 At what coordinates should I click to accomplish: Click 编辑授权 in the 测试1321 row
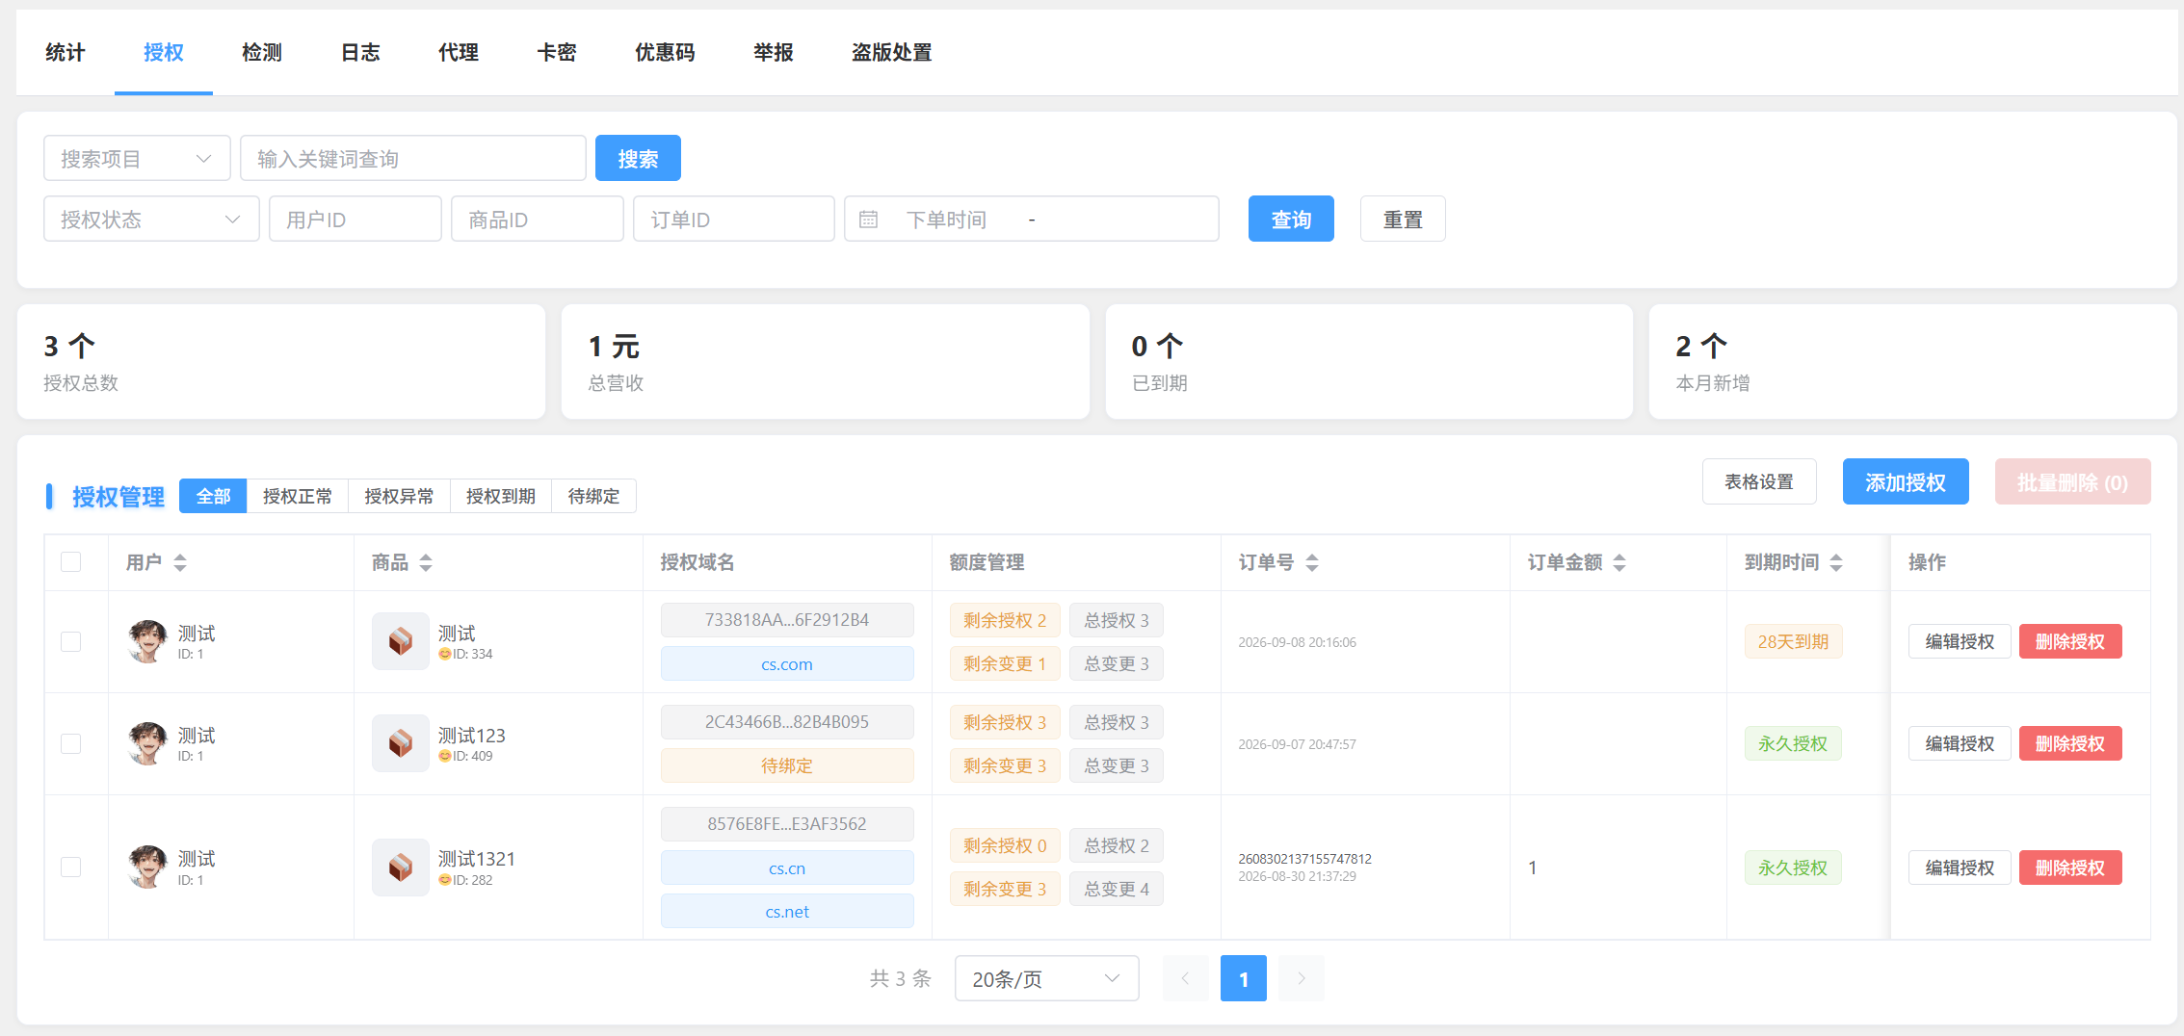tap(1960, 868)
